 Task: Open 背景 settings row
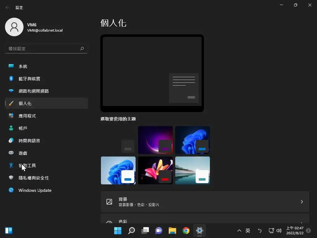pyautogui.click(x=205, y=202)
